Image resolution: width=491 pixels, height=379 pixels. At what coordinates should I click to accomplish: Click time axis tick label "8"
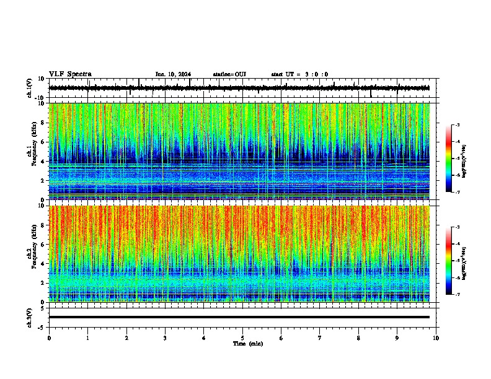(x=358, y=338)
